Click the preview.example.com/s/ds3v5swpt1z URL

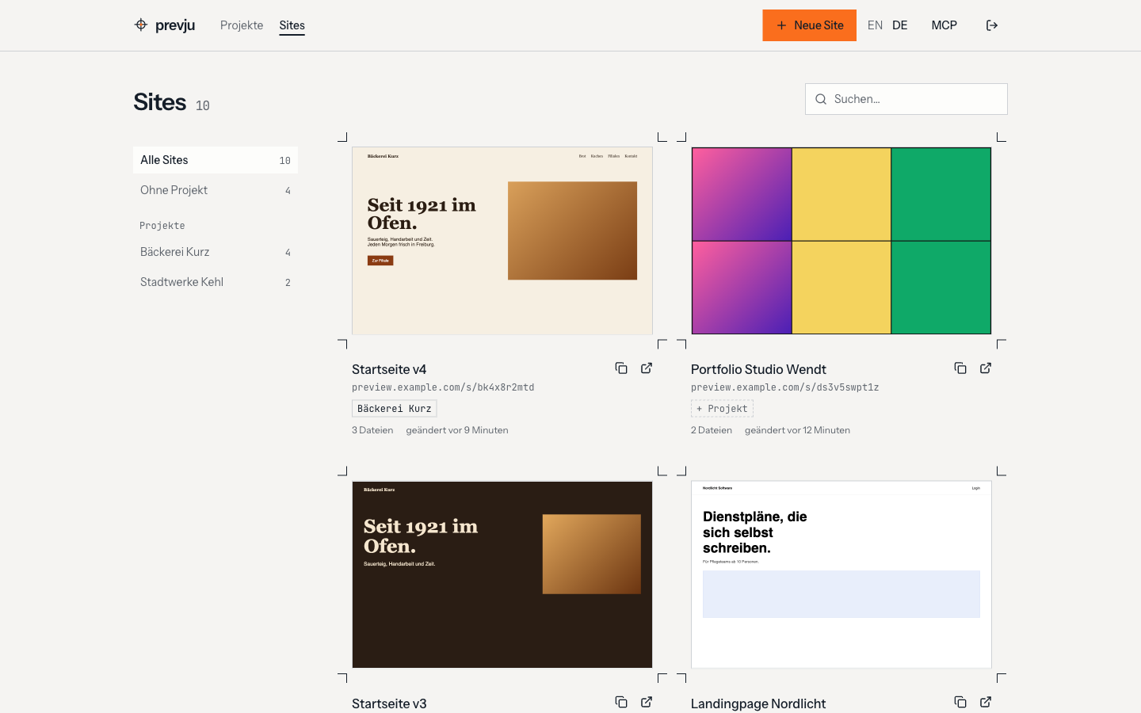(x=785, y=387)
